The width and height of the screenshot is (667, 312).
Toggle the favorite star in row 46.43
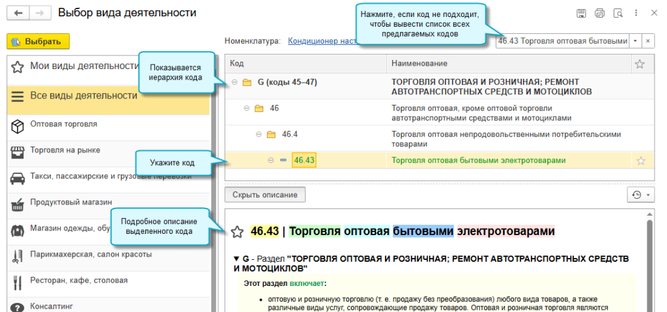[x=640, y=161]
